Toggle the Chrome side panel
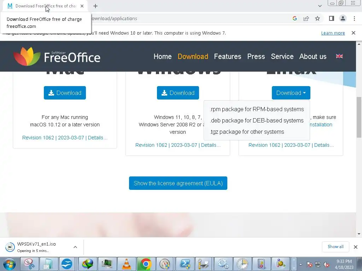The width and height of the screenshot is (362, 271). tap(332, 18)
